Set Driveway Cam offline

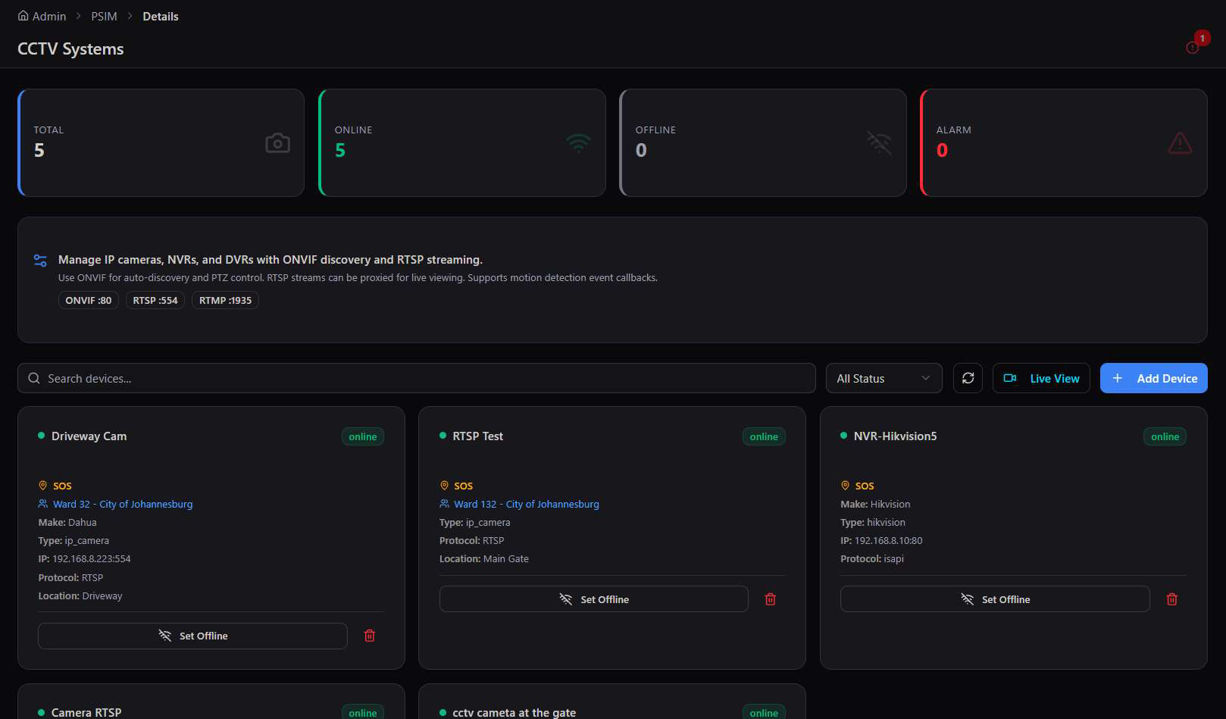(x=192, y=636)
